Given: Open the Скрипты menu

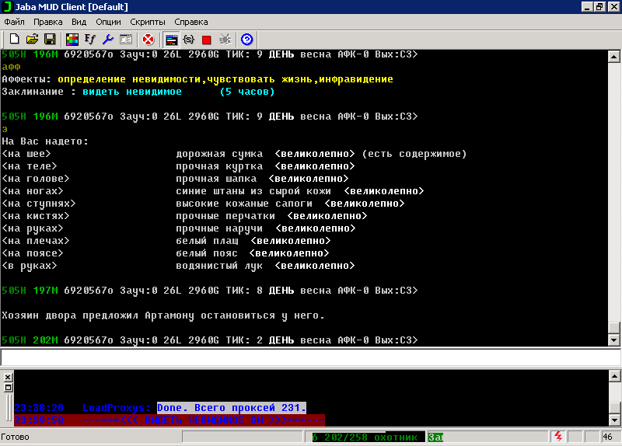Looking at the screenshot, I should 147,22.
